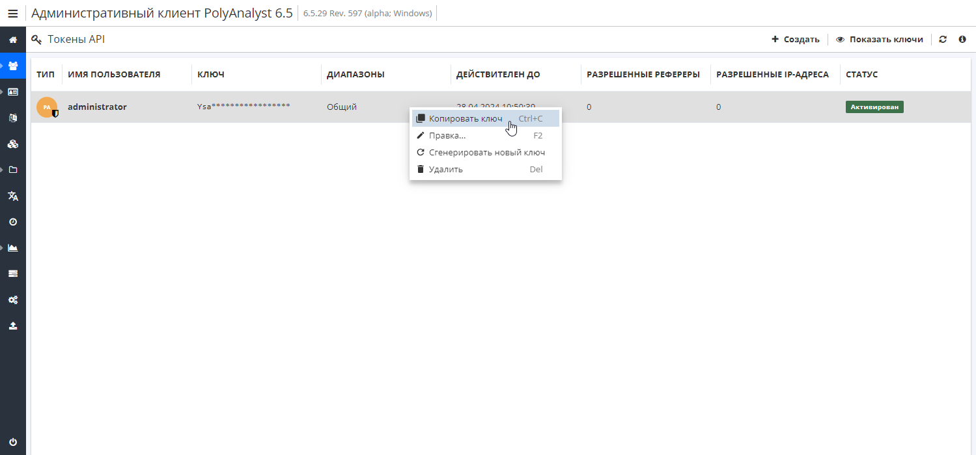Click the cubes icon in sidebar
976x455 pixels.
(13, 144)
